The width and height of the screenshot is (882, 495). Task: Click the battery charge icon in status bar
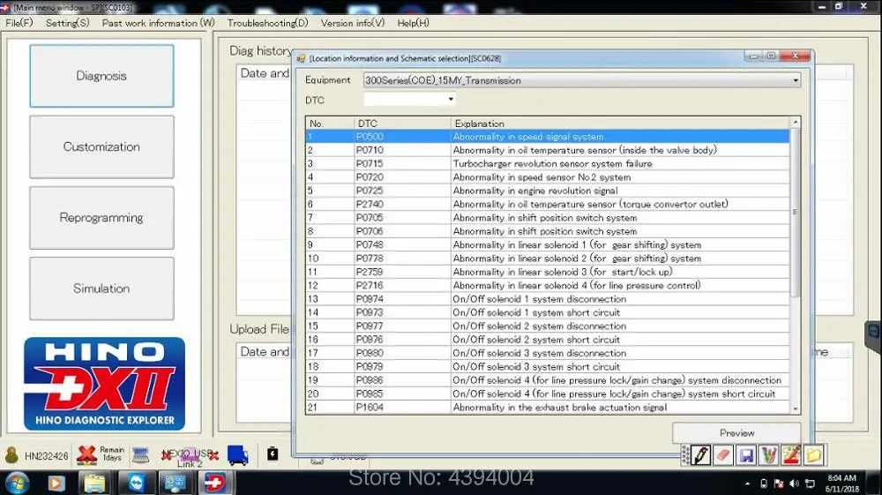[273, 454]
